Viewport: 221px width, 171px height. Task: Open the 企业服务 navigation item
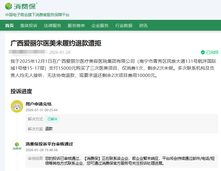pos(100,26)
